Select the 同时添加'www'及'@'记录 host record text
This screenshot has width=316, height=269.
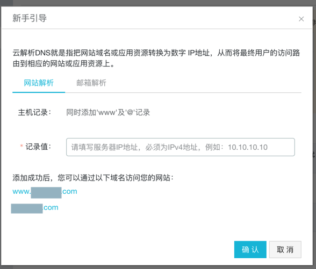[108, 112]
